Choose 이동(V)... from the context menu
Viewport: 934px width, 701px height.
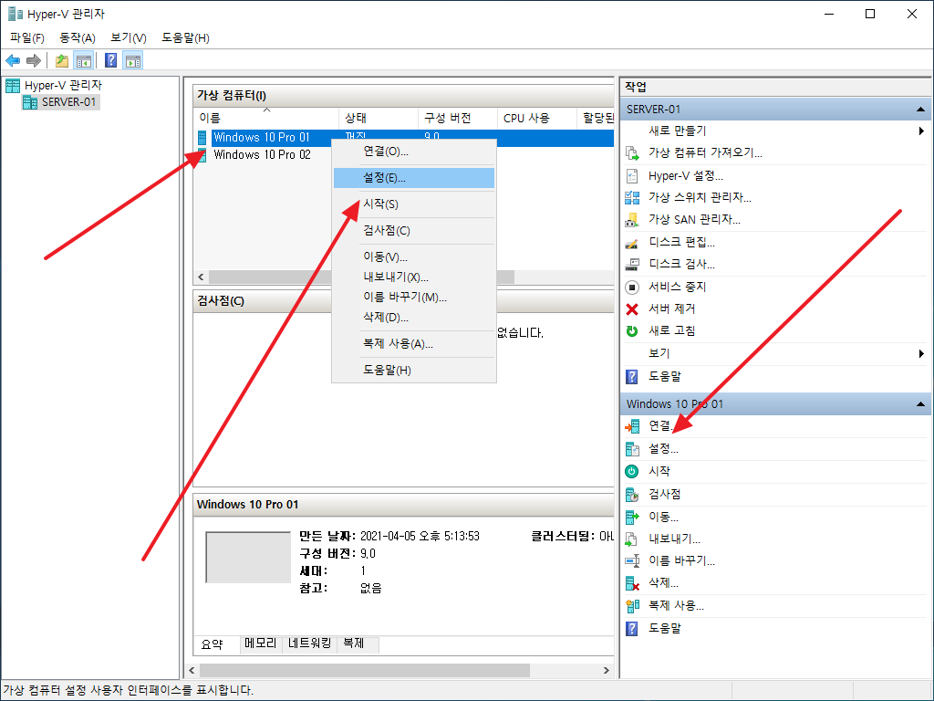point(414,256)
